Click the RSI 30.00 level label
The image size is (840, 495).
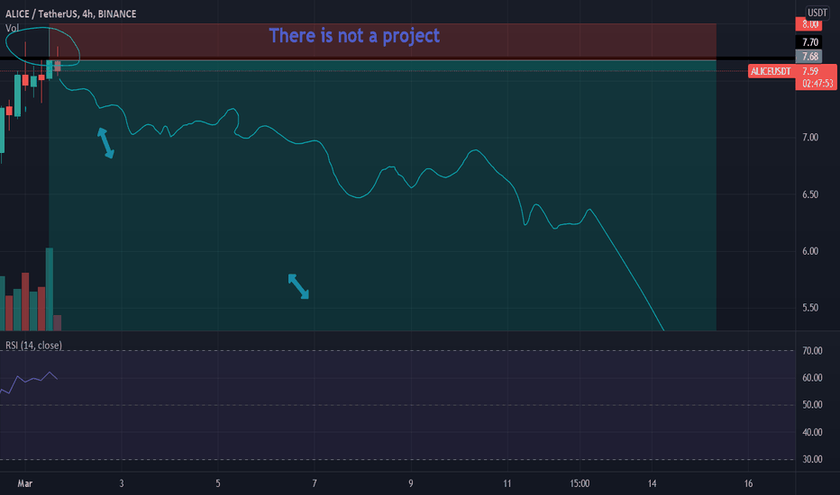[812, 459]
